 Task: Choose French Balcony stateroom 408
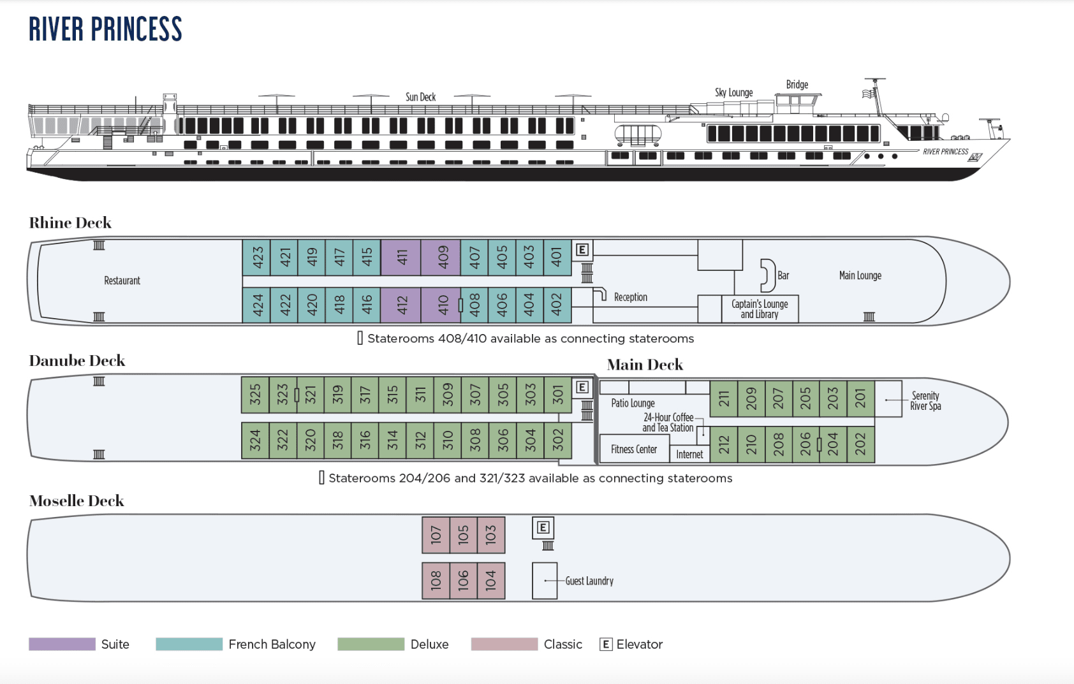(x=474, y=305)
